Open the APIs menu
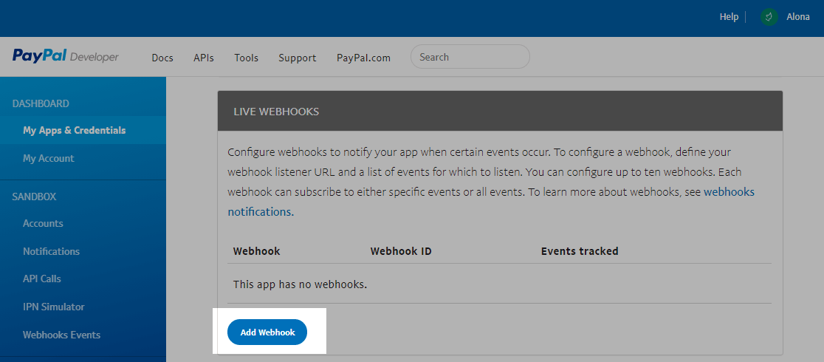The image size is (824, 362). tap(204, 58)
